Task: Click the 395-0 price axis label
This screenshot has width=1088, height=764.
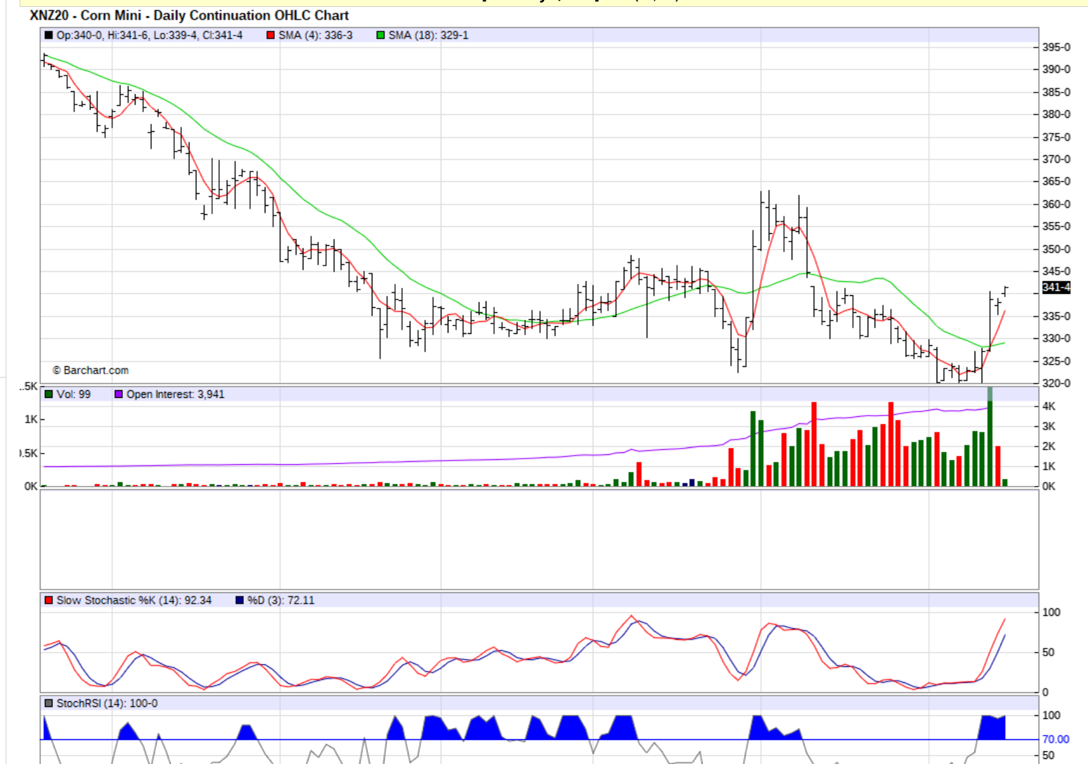Action: [x=1056, y=47]
